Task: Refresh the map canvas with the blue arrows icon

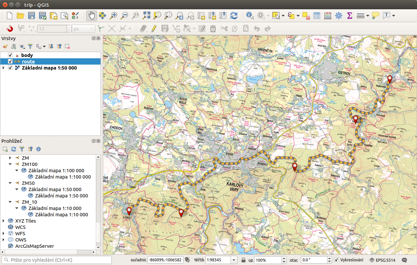Action: (234, 15)
